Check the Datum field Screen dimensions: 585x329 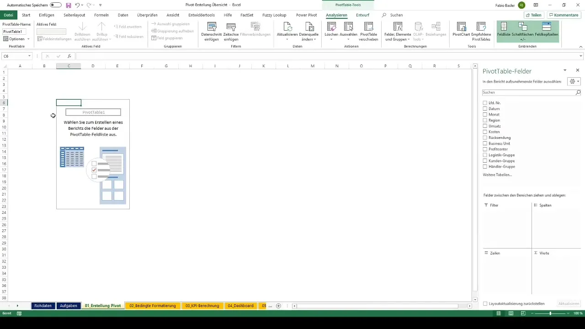pyautogui.click(x=485, y=109)
